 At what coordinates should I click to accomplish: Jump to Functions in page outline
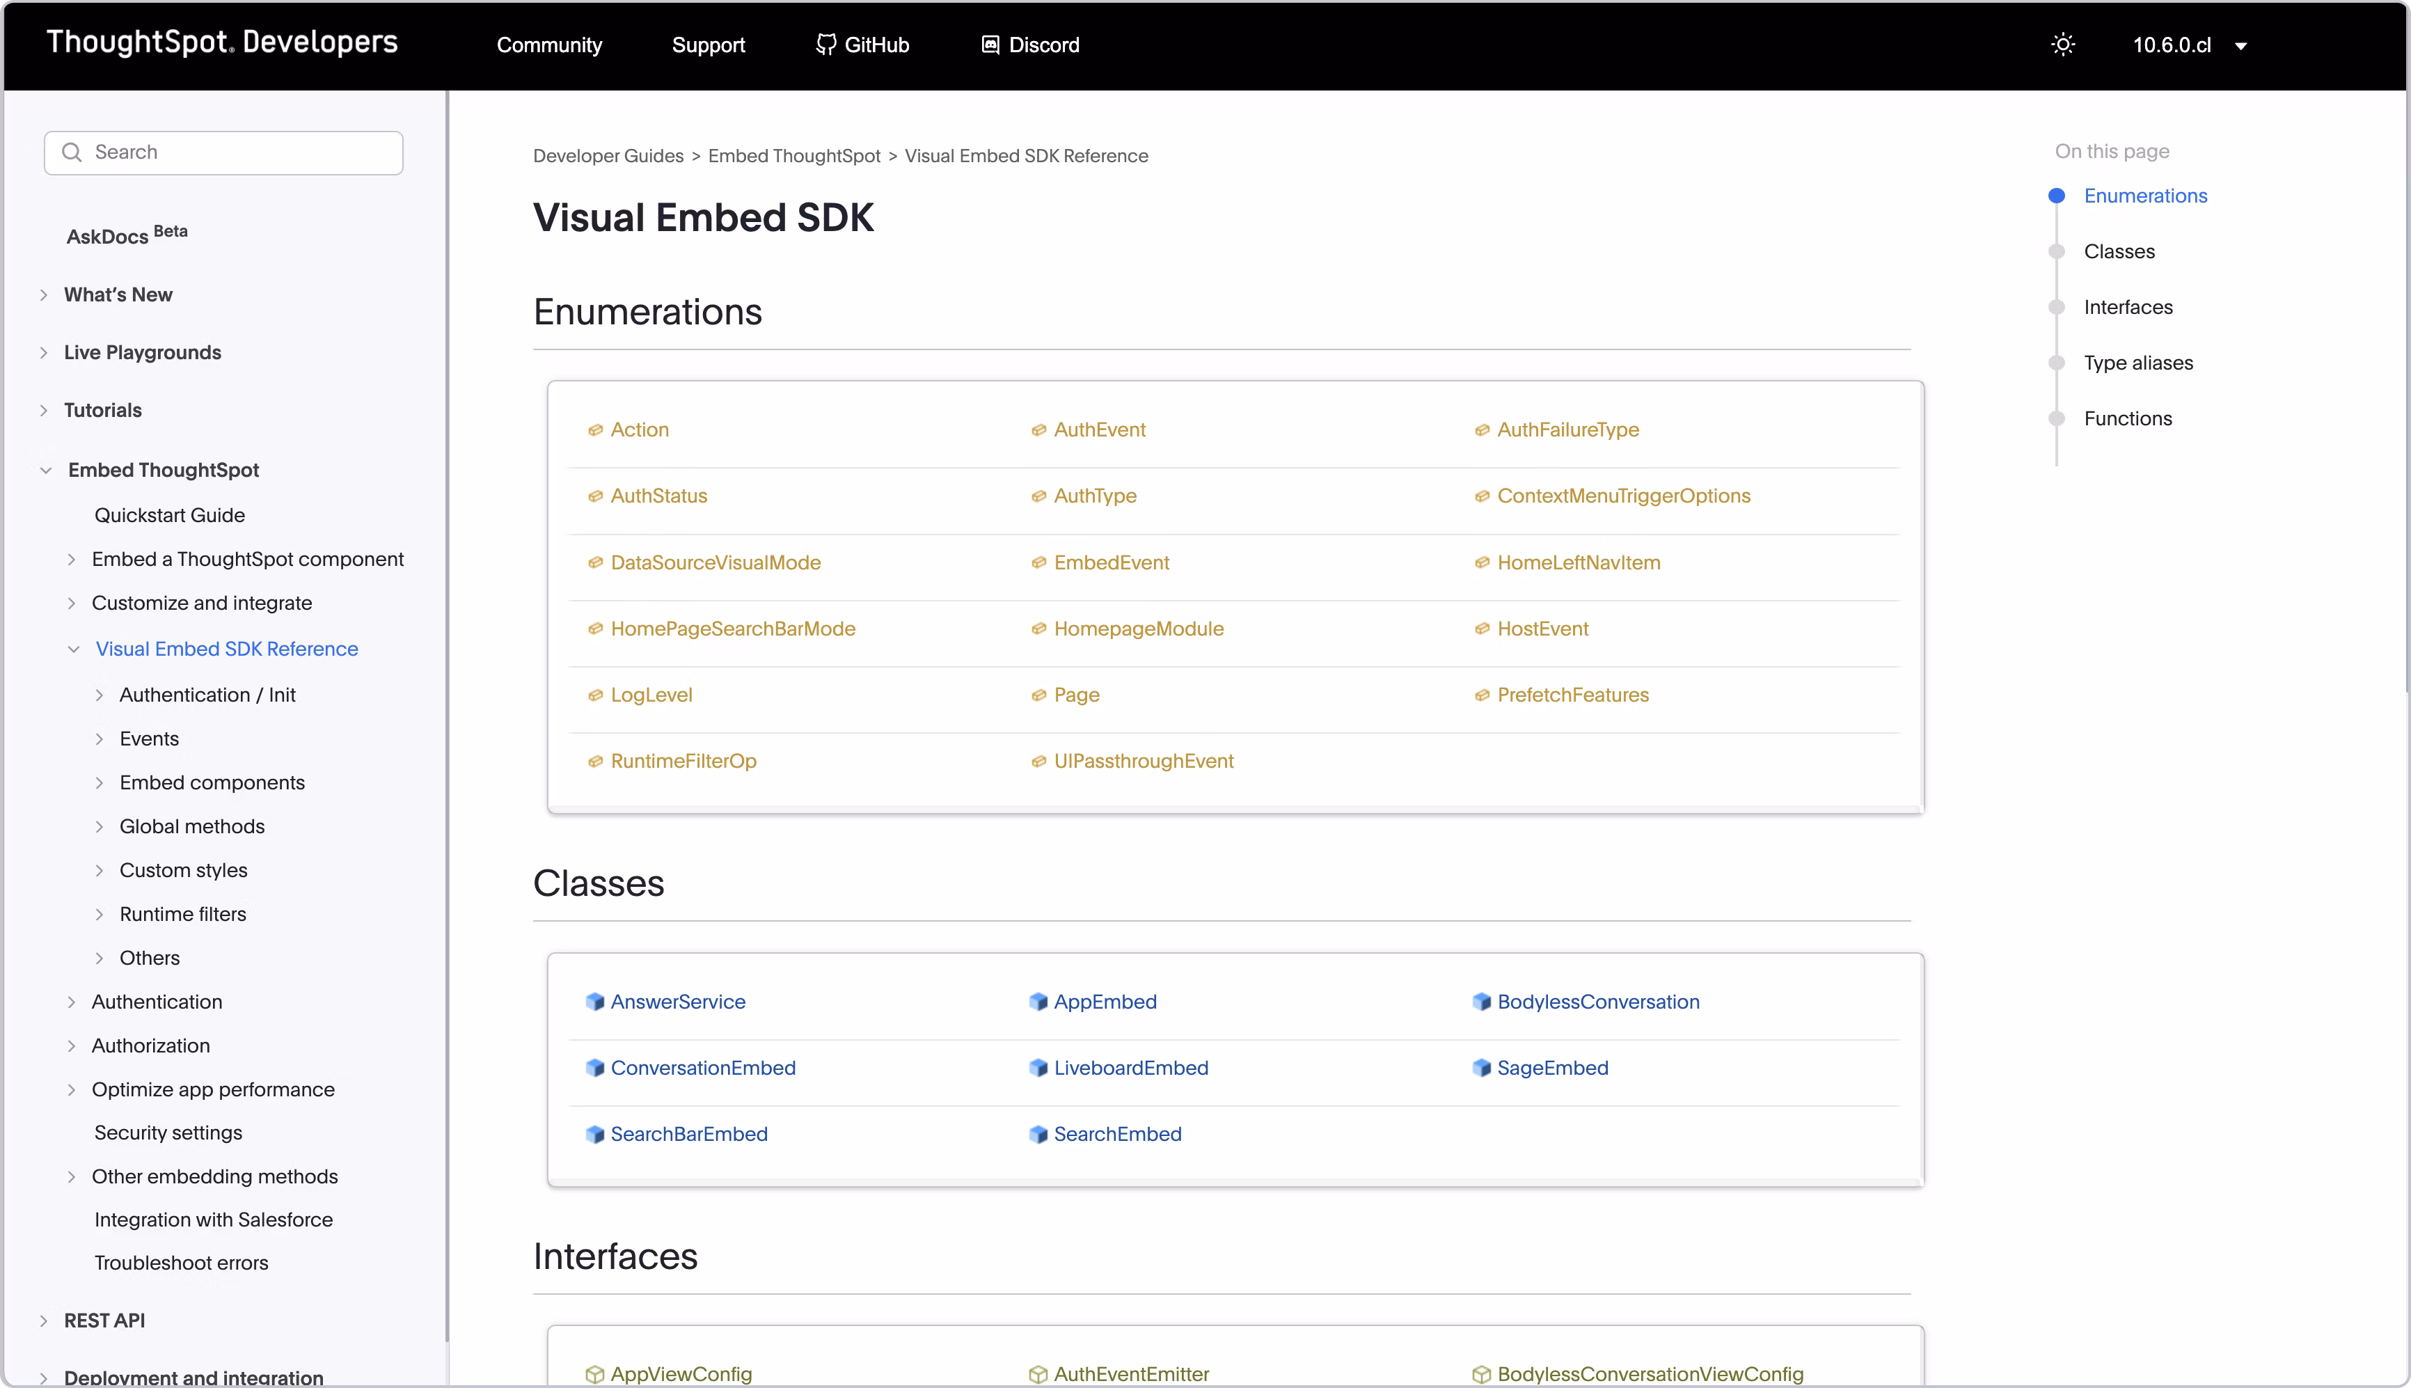(x=2127, y=418)
